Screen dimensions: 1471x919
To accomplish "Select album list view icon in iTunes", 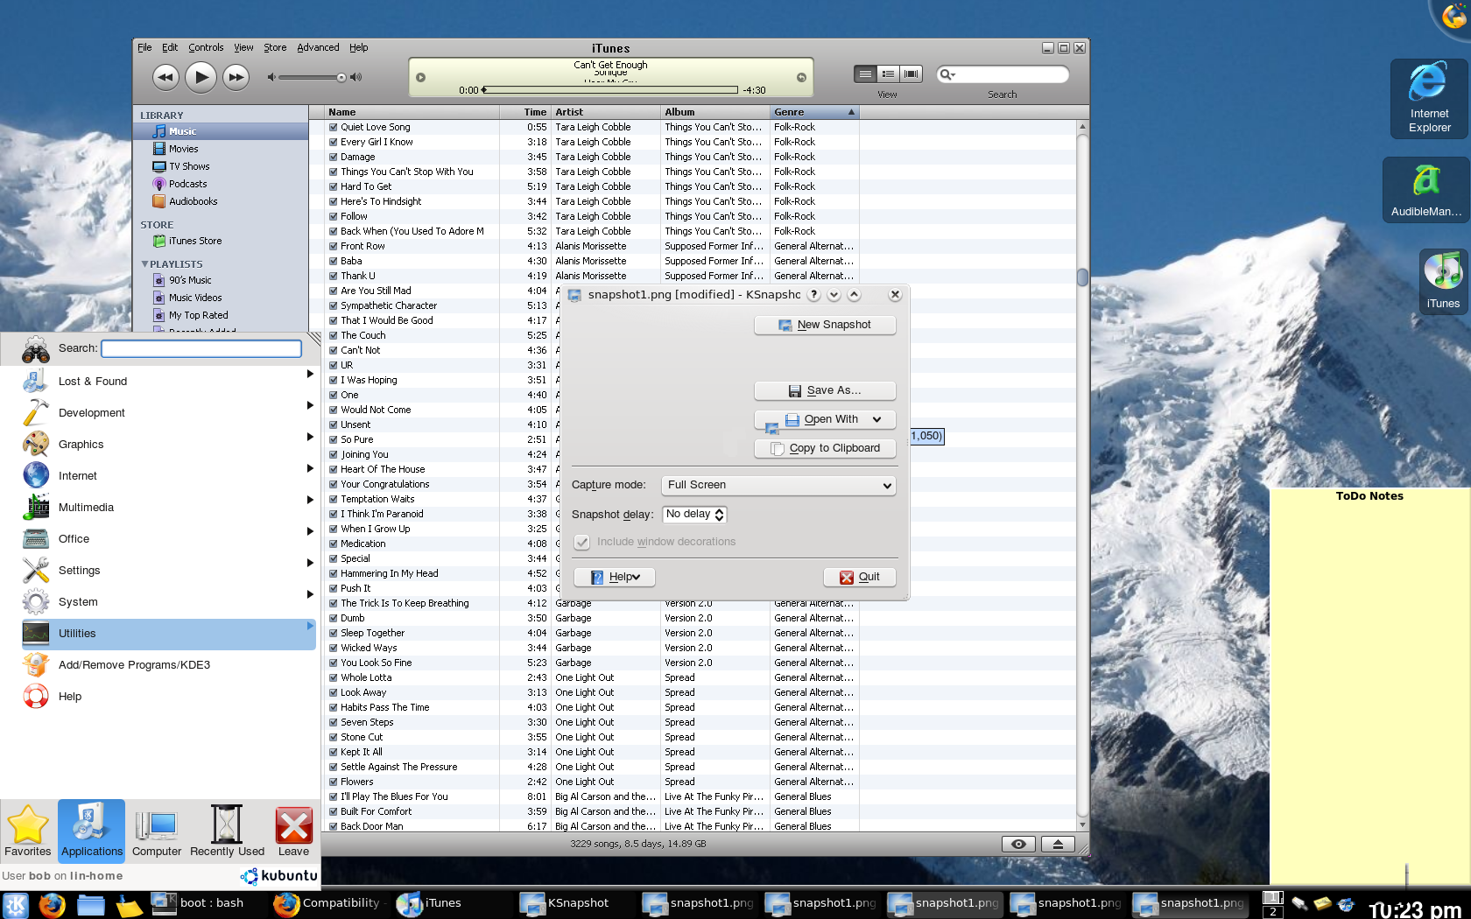I will click(x=888, y=74).
